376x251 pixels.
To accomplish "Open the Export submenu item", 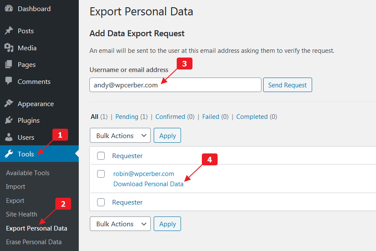I will coord(15,201).
